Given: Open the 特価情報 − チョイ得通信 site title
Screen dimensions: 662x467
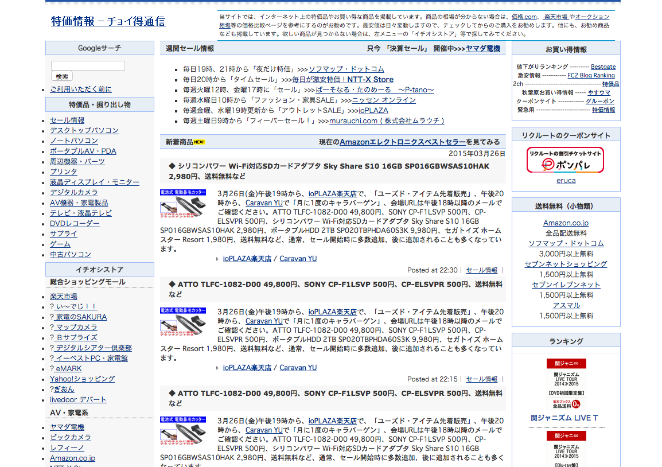Looking at the screenshot, I should point(108,21).
